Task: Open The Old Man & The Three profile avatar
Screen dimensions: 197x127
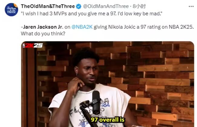Action: pyautogui.click(x=11, y=10)
